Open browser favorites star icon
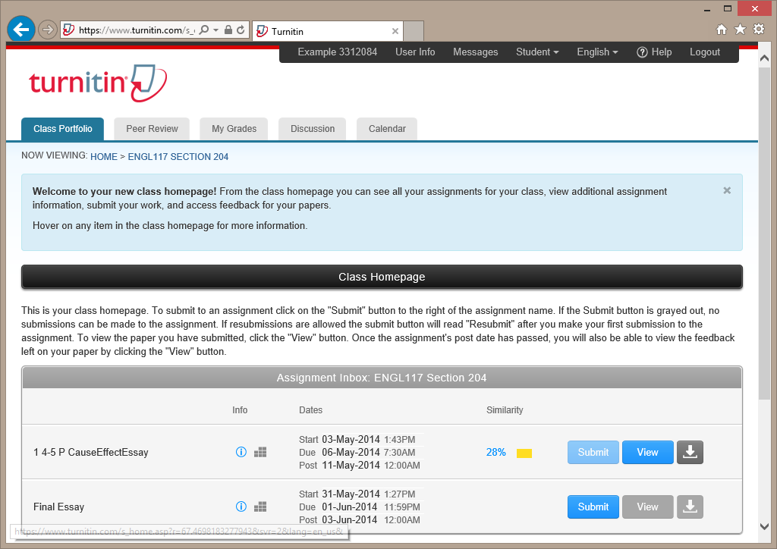 click(740, 30)
